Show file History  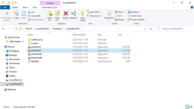(119, 20)
